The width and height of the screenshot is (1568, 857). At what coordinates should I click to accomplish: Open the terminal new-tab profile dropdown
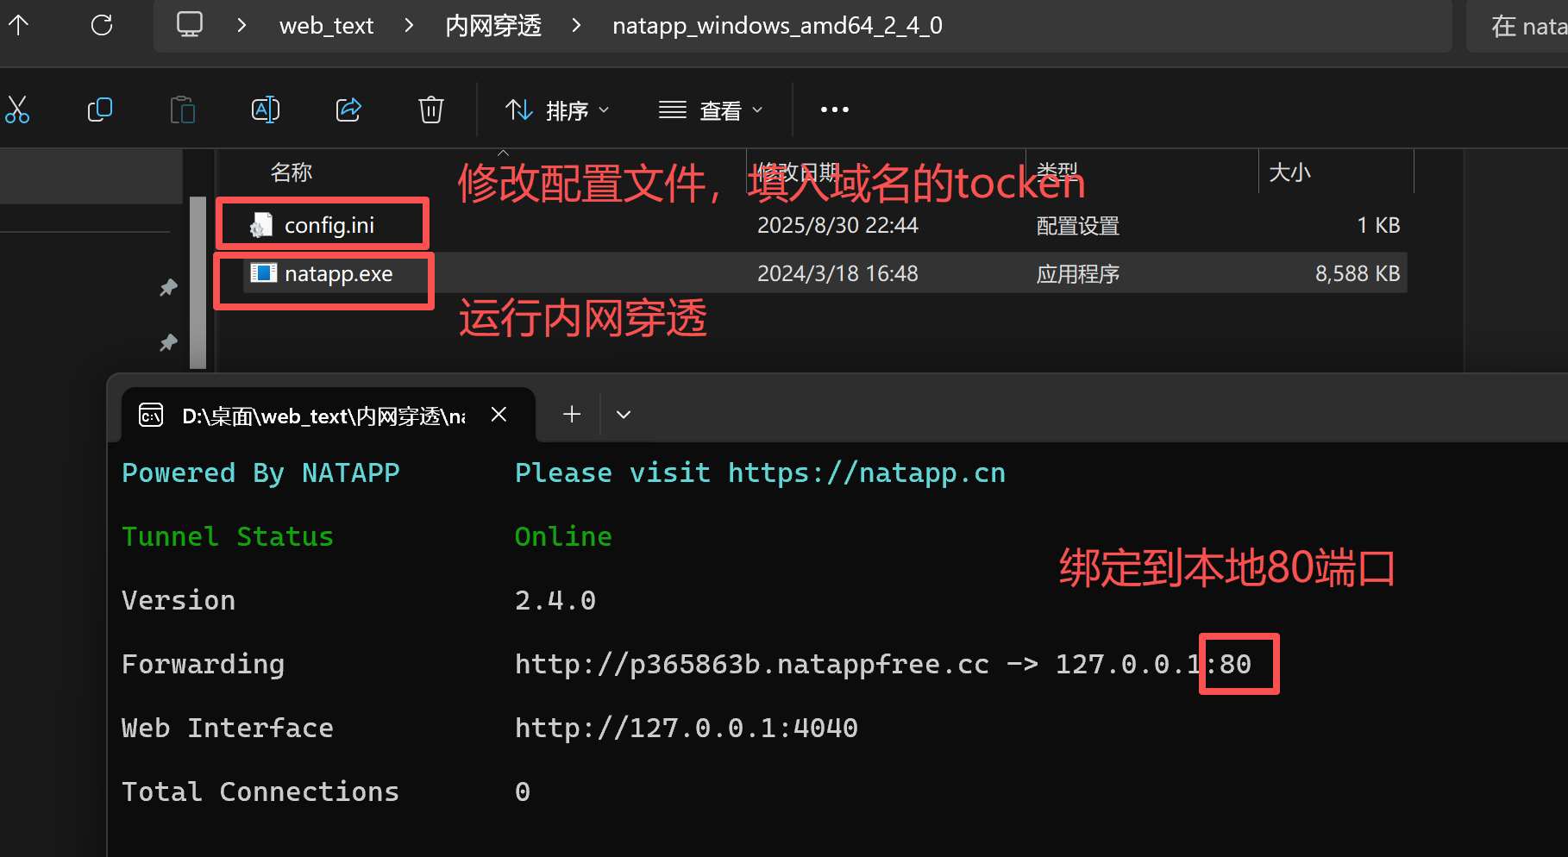[x=624, y=415]
